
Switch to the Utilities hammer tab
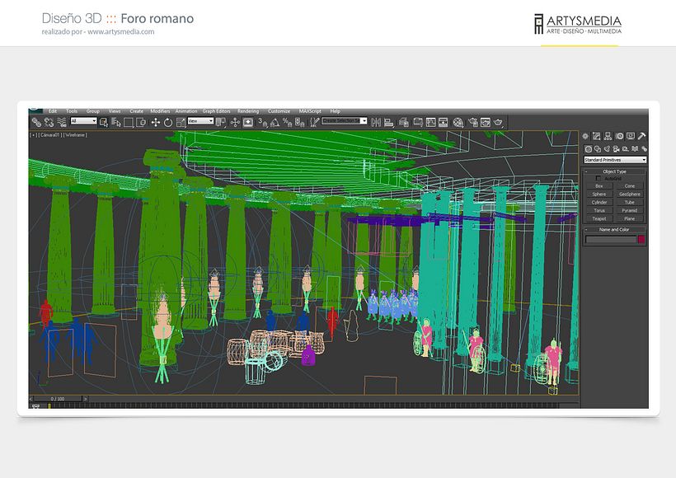pos(642,136)
